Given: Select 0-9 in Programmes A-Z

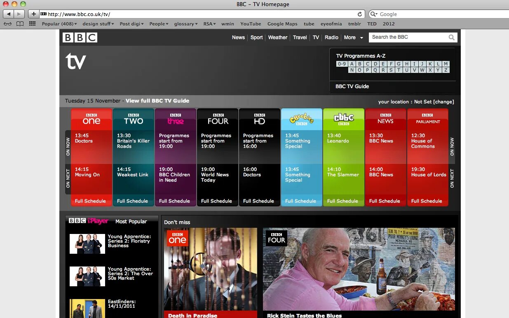Looking at the screenshot, I should tap(342, 64).
